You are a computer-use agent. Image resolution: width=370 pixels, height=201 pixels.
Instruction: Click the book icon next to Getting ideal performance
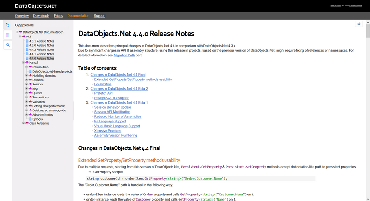(x=30, y=106)
